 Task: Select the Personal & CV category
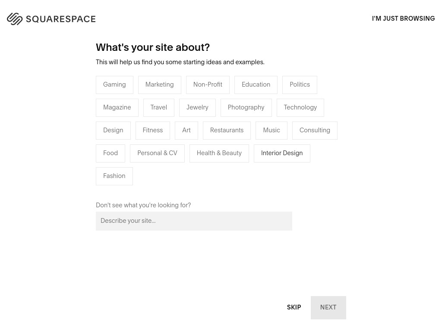click(x=157, y=153)
